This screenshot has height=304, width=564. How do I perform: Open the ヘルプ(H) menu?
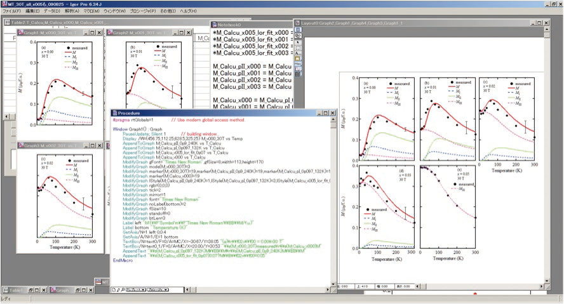[x=188, y=11]
